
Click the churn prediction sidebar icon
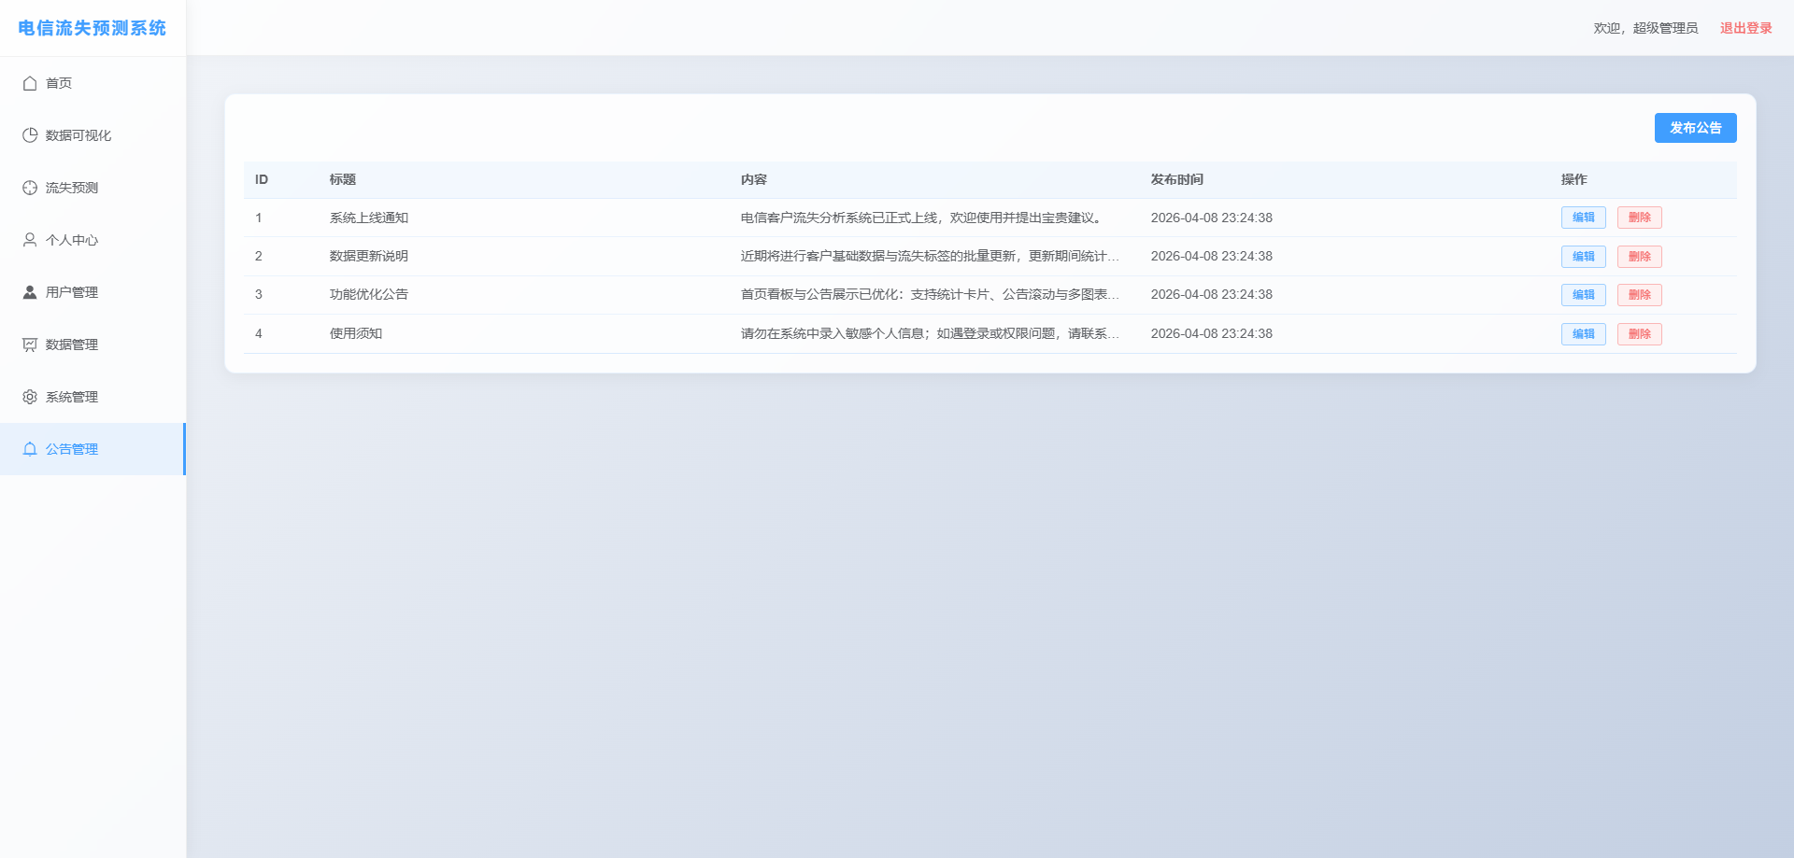coord(30,188)
